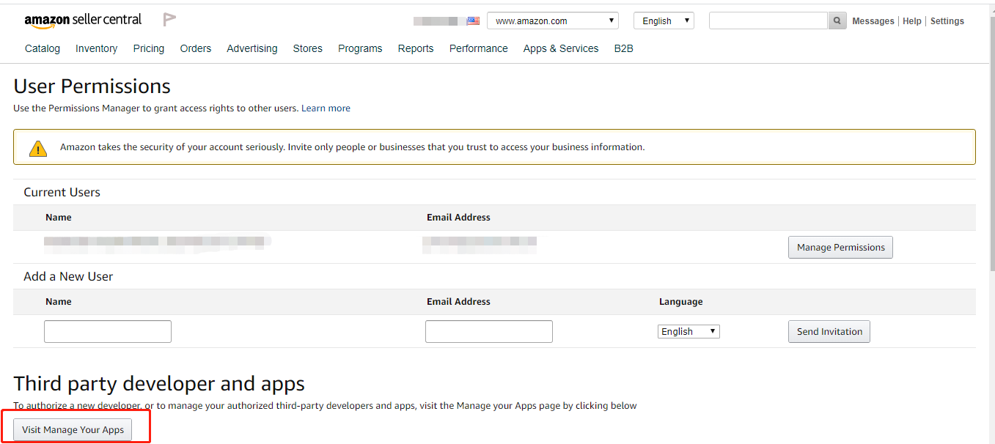Open the Help link
Screen dimensions: 995x444
click(912, 21)
